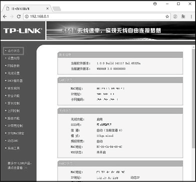Click the extension icon beside the menu
This screenshot has height=182, width=196.
point(183,17)
